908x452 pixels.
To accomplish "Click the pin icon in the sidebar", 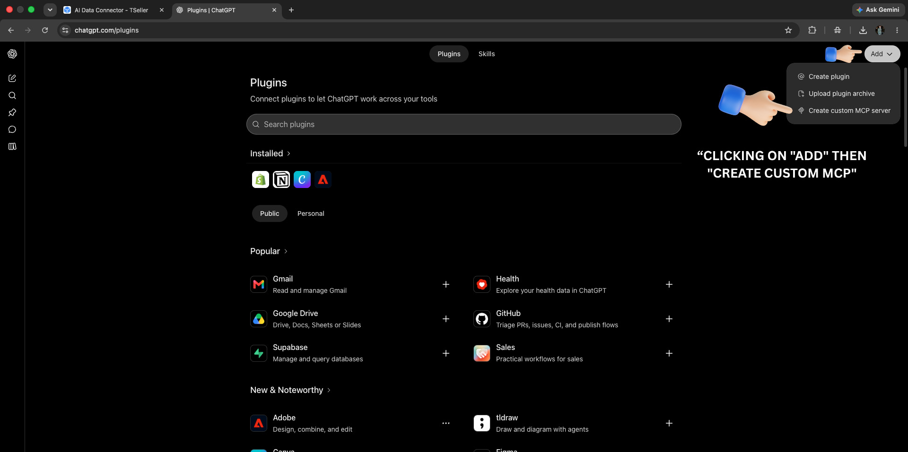I will (12, 112).
